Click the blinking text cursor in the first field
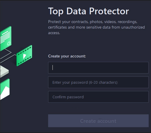Screen dimensions: 151x133 pyautogui.click(x=52, y=68)
